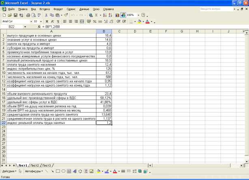Toggle Bold formatting (Ж)

coord(47,21)
